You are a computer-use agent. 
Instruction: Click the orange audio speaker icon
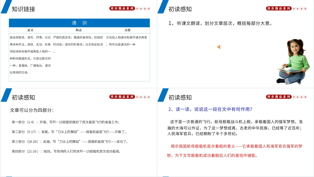pyautogui.click(x=219, y=47)
